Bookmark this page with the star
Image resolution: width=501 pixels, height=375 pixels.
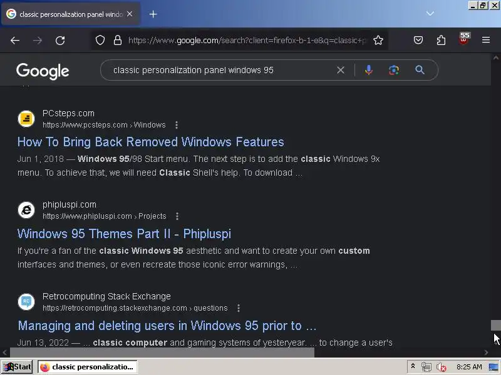click(x=378, y=40)
